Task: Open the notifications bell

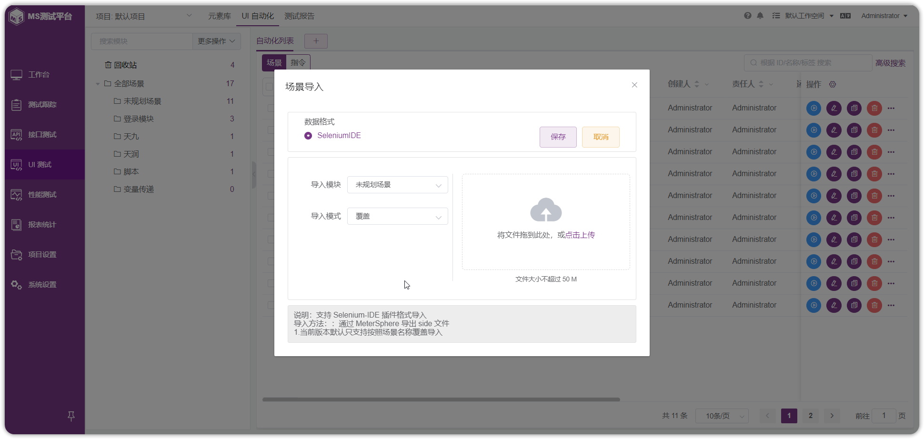Action: pyautogui.click(x=760, y=16)
